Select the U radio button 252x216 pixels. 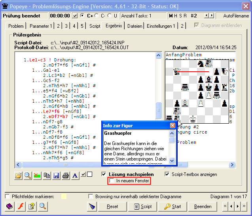pos(110,15)
